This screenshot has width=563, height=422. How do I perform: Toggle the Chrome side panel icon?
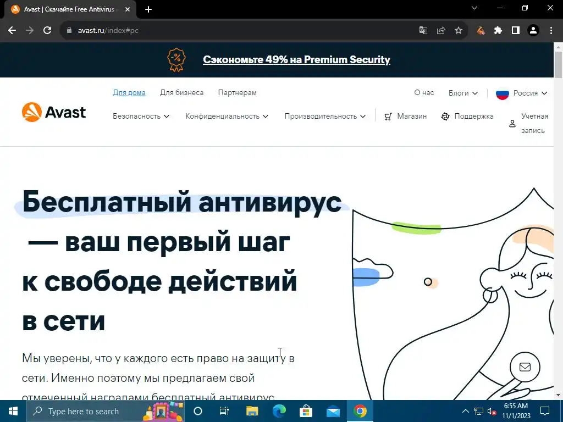[516, 31]
